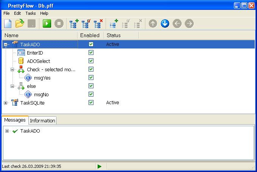This screenshot has width=257, height=172.
Task: Select the EnterID row
Action: pyautogui.click(x=129, y=53)
